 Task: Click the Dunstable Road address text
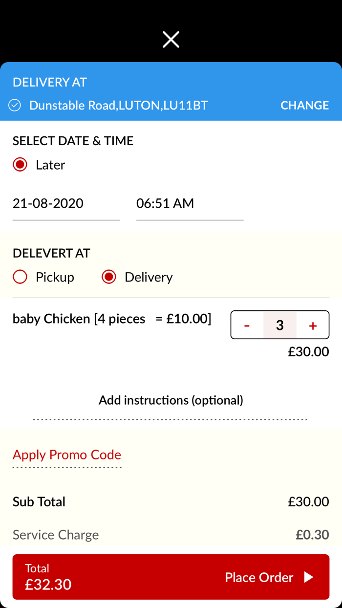coord(118,105)
